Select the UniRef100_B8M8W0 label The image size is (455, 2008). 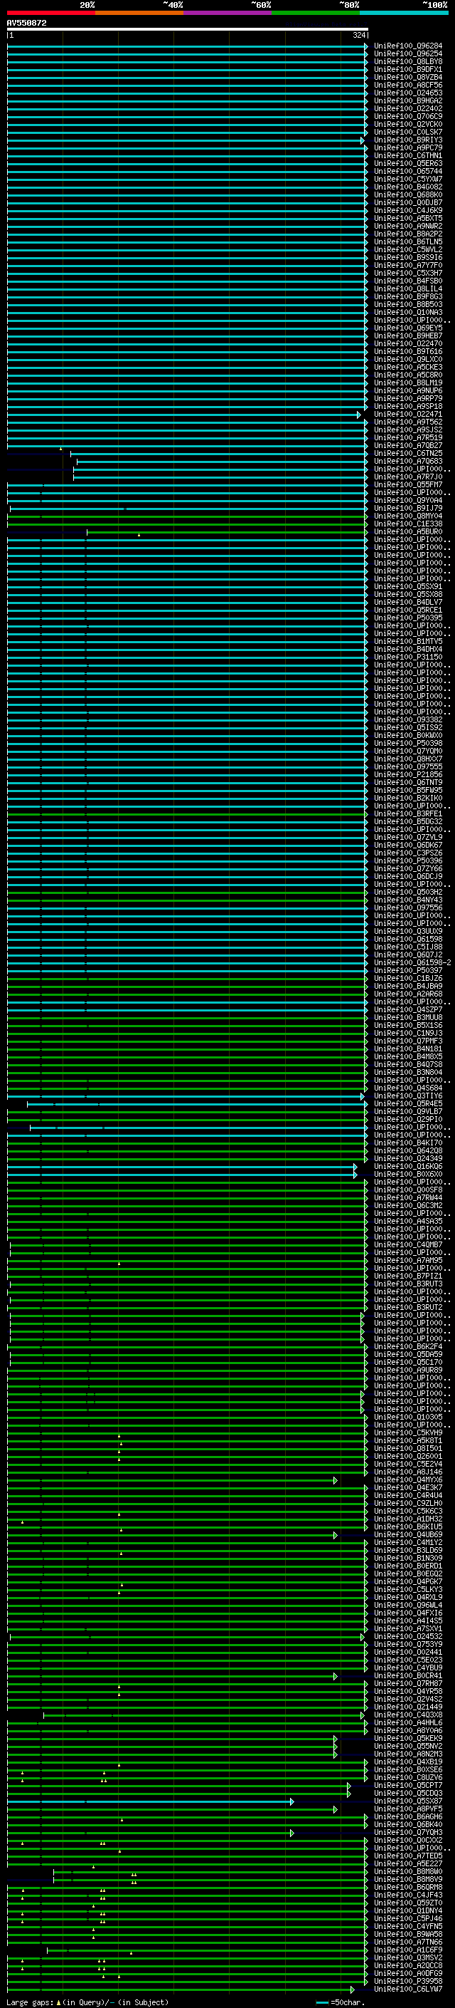(408, 1871)
